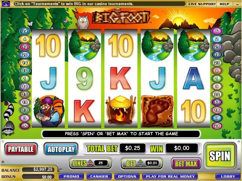Open the Options menu
Viewport: 242px width, 181px height.
tap(127, 176)
